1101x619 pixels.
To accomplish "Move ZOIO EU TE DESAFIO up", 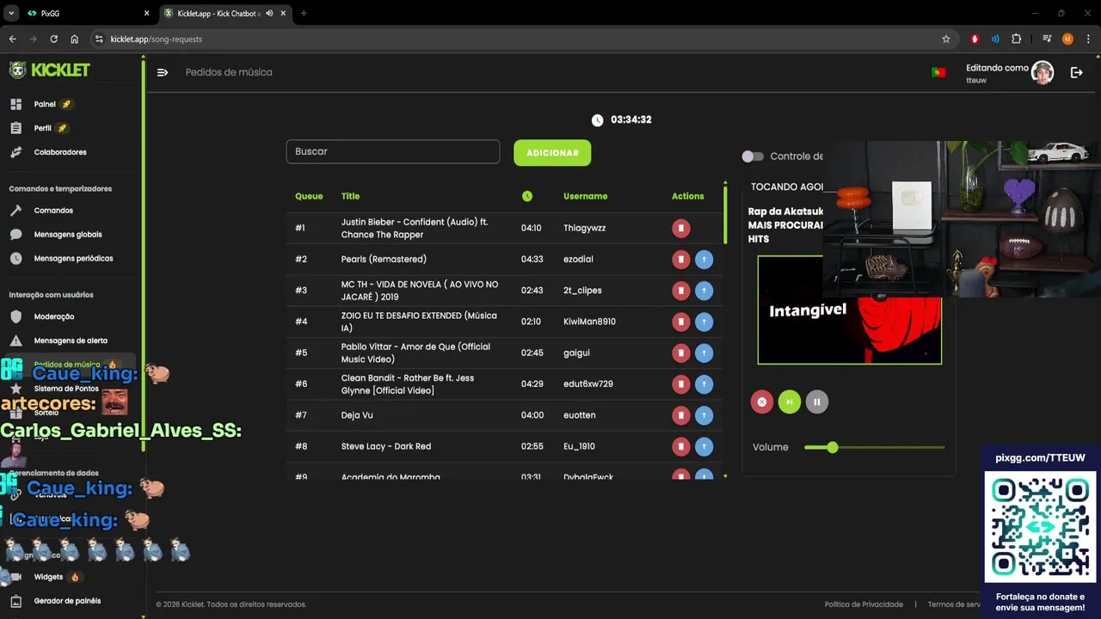I will (704, 322).
